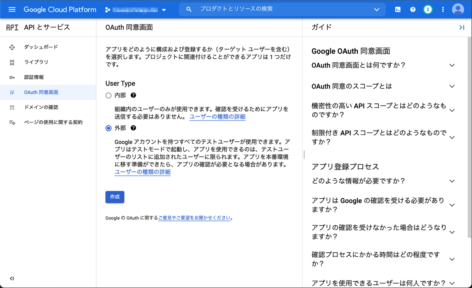
Task: Click the ドメインの確認 checkbox icon
Action: click(x=12, y=108)
